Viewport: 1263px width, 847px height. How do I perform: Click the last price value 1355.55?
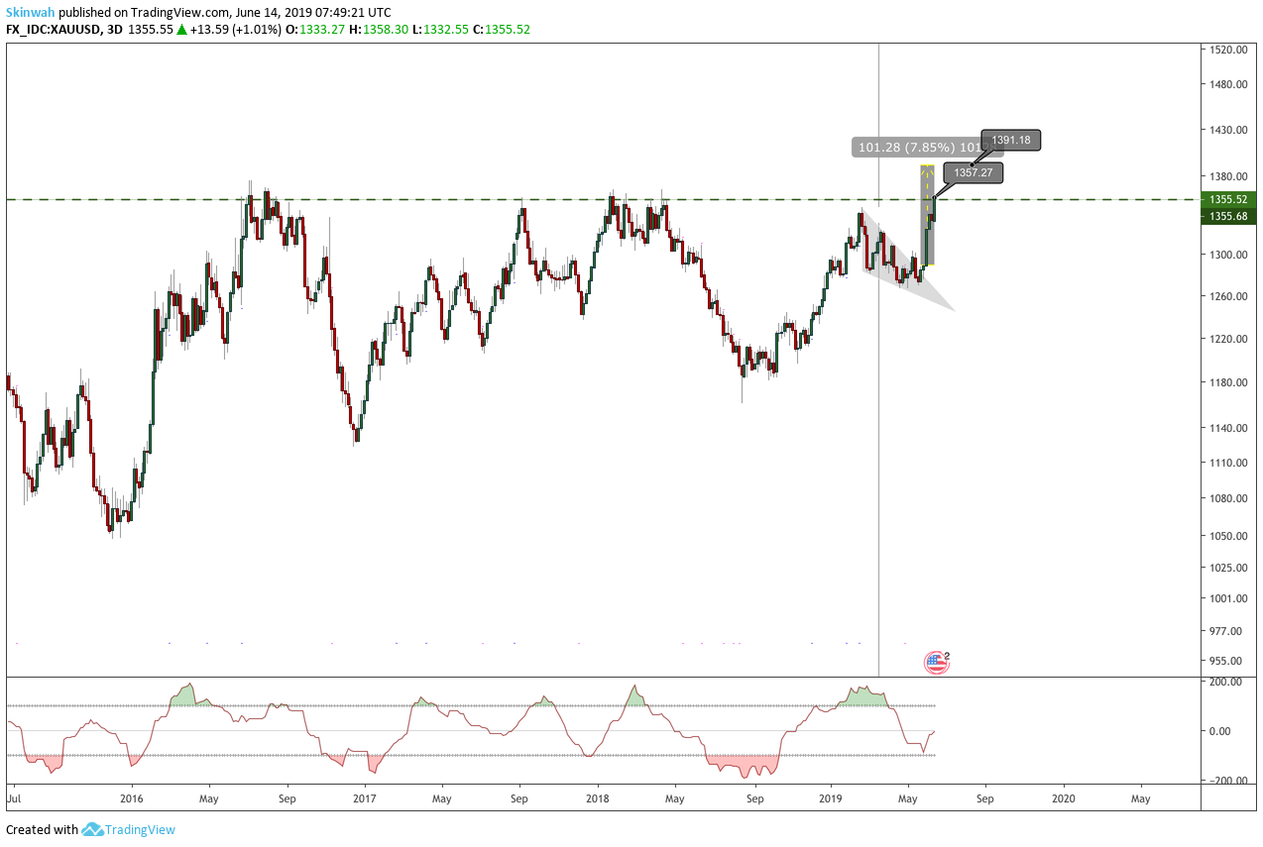[153, 30]
